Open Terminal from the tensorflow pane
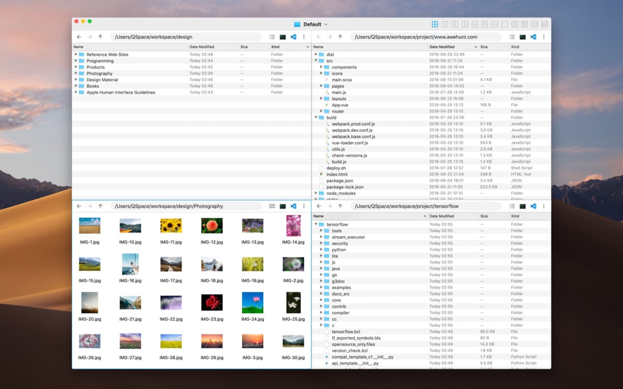Image resolution: width=623 pixels, height=389 pixels. [523, 206]
